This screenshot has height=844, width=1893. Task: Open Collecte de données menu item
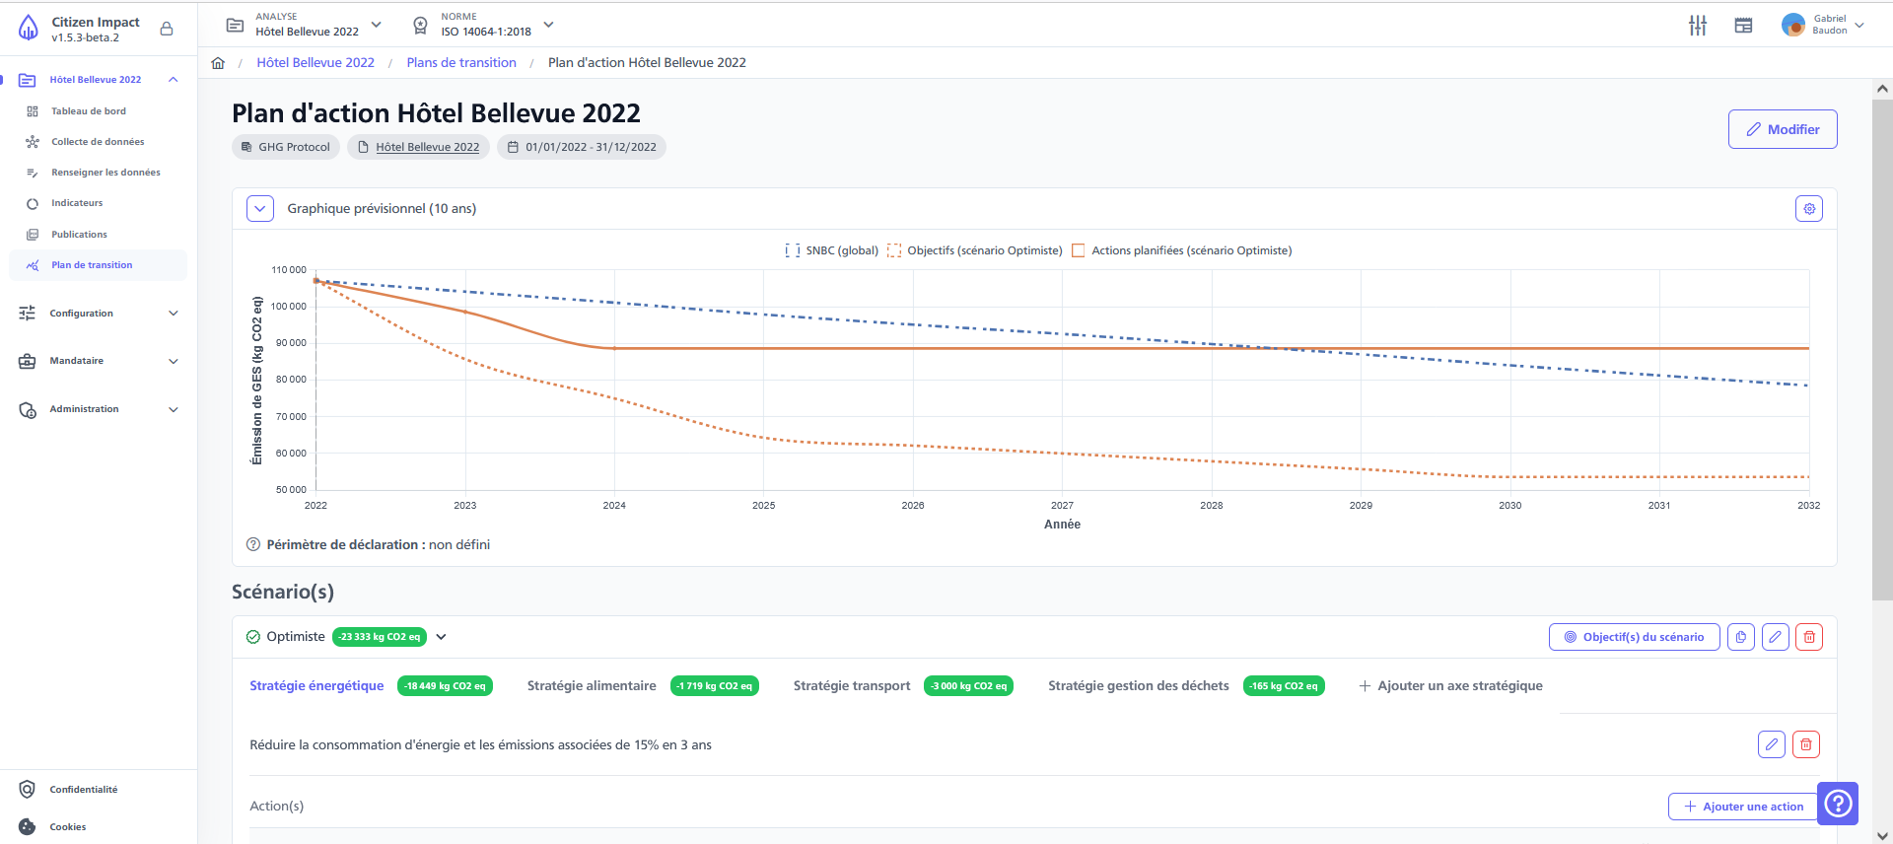tap(98, 142)
